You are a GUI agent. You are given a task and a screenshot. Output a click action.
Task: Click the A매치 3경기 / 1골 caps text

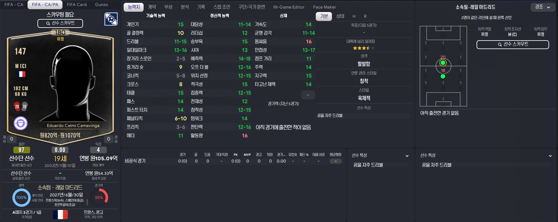coord(27,212)
